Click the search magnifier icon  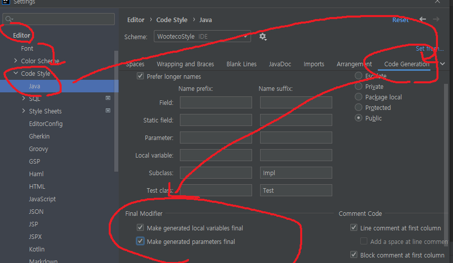9,20
